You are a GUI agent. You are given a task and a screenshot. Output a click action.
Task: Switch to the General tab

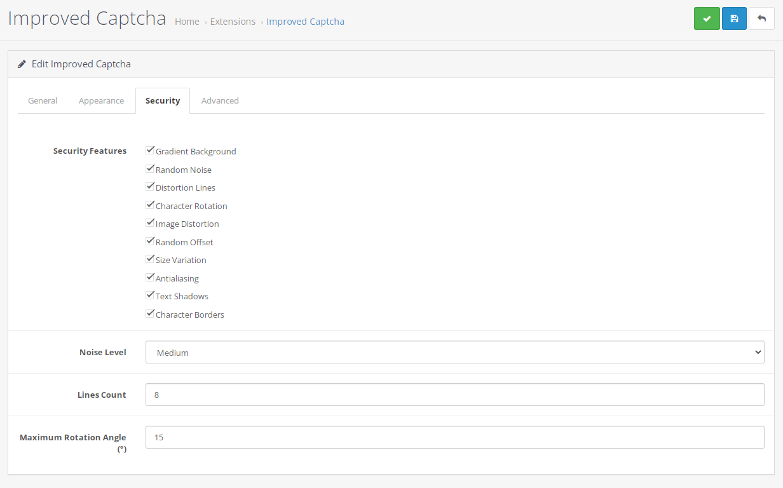tap(43, 100)
